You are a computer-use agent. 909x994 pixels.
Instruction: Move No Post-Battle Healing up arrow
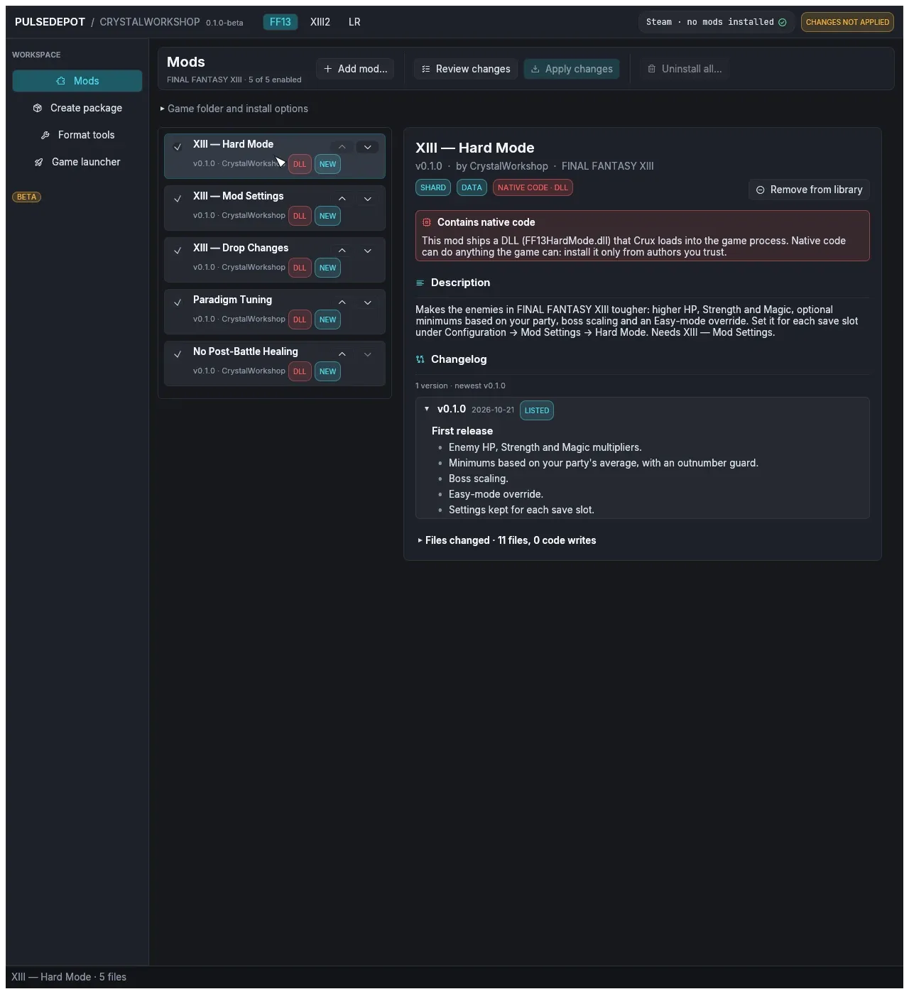pos(342,354)
